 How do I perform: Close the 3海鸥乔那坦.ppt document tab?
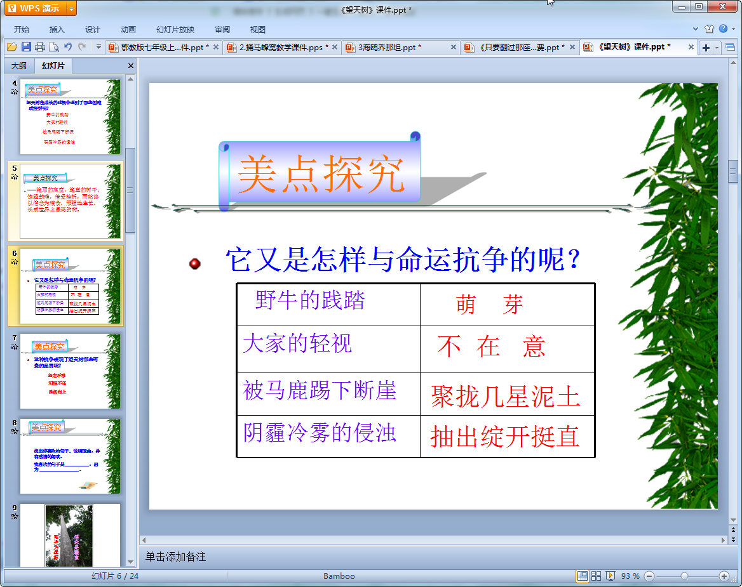[x=454, y=47]
